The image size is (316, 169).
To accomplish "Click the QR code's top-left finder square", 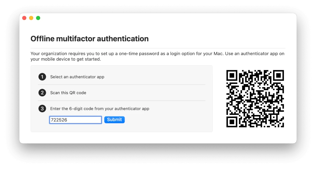I will coord(232,76).
